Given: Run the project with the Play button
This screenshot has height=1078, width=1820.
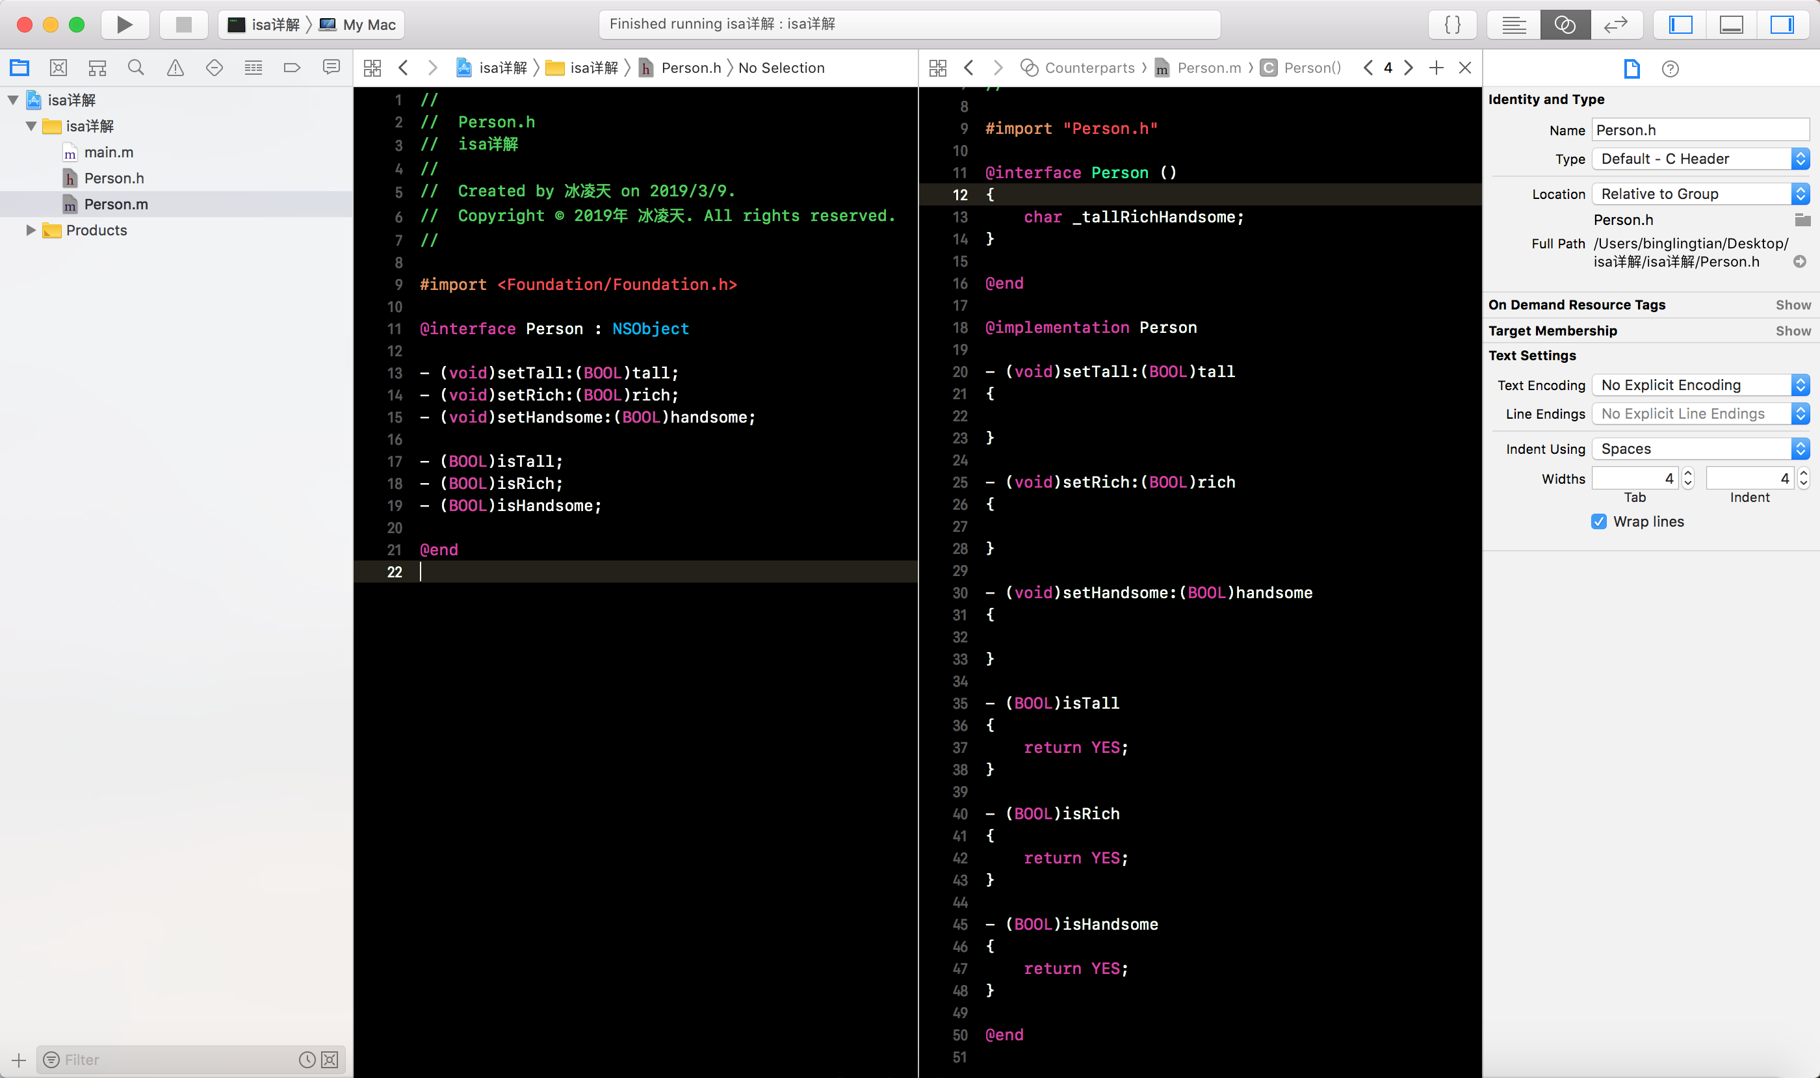Looking at the screenshot, I should pyautogui.click(x=125, y=25).
